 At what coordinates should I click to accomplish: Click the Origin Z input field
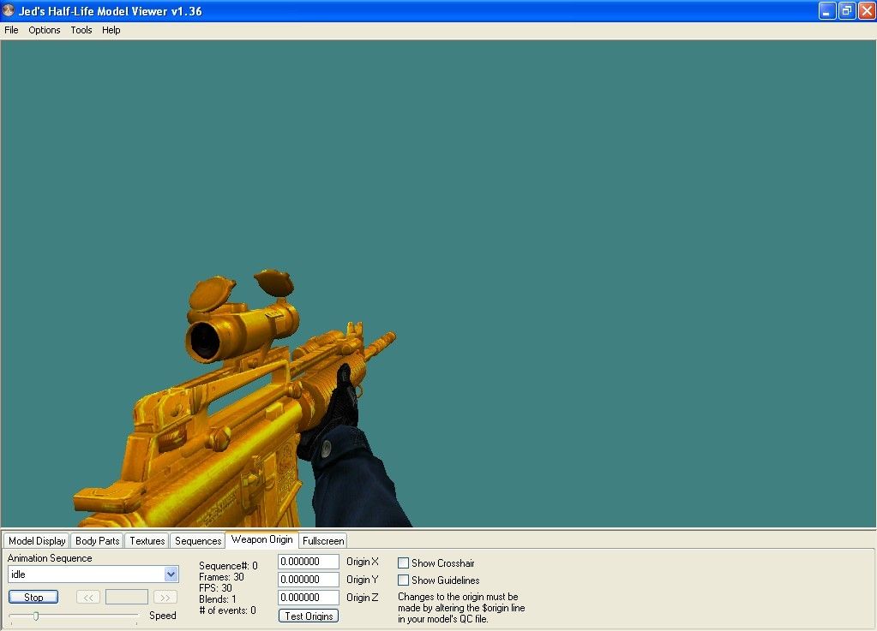pos(308,598)
